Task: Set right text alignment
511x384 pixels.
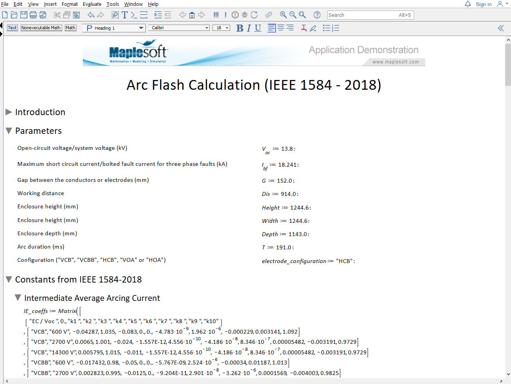Action: tap(290, 28)
